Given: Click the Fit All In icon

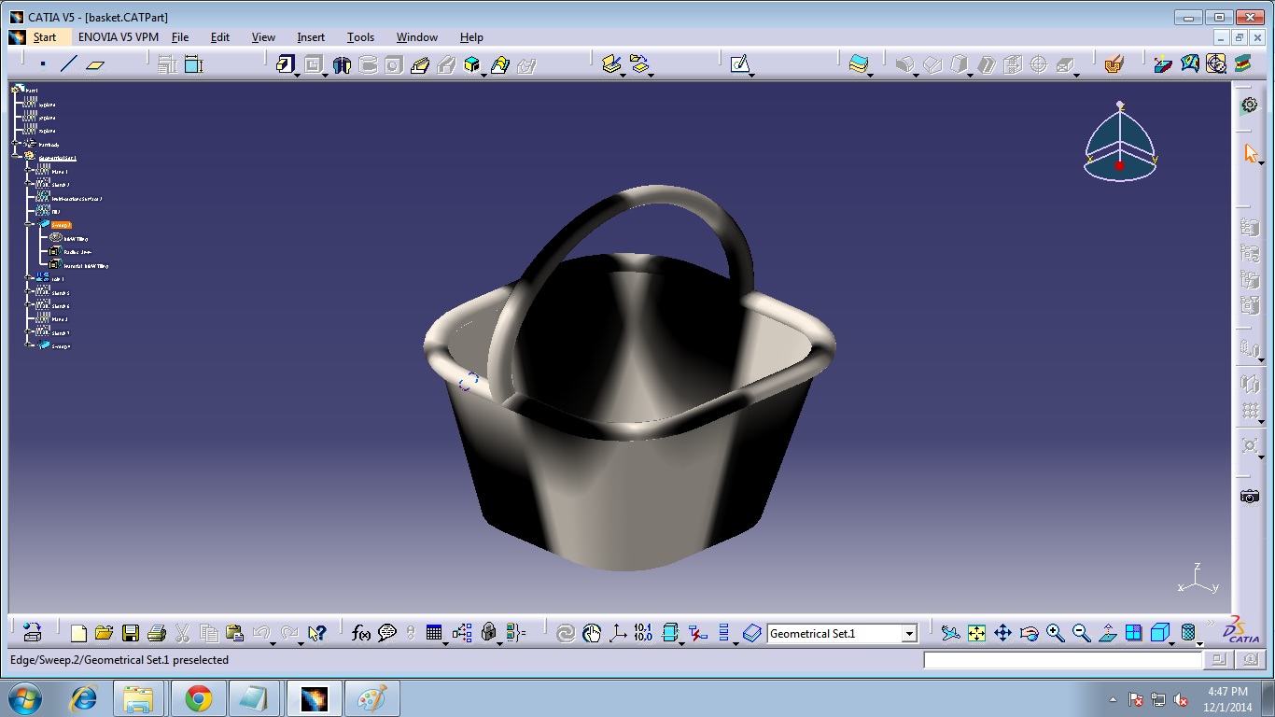Looking at the screenshot, I should 976,633.
